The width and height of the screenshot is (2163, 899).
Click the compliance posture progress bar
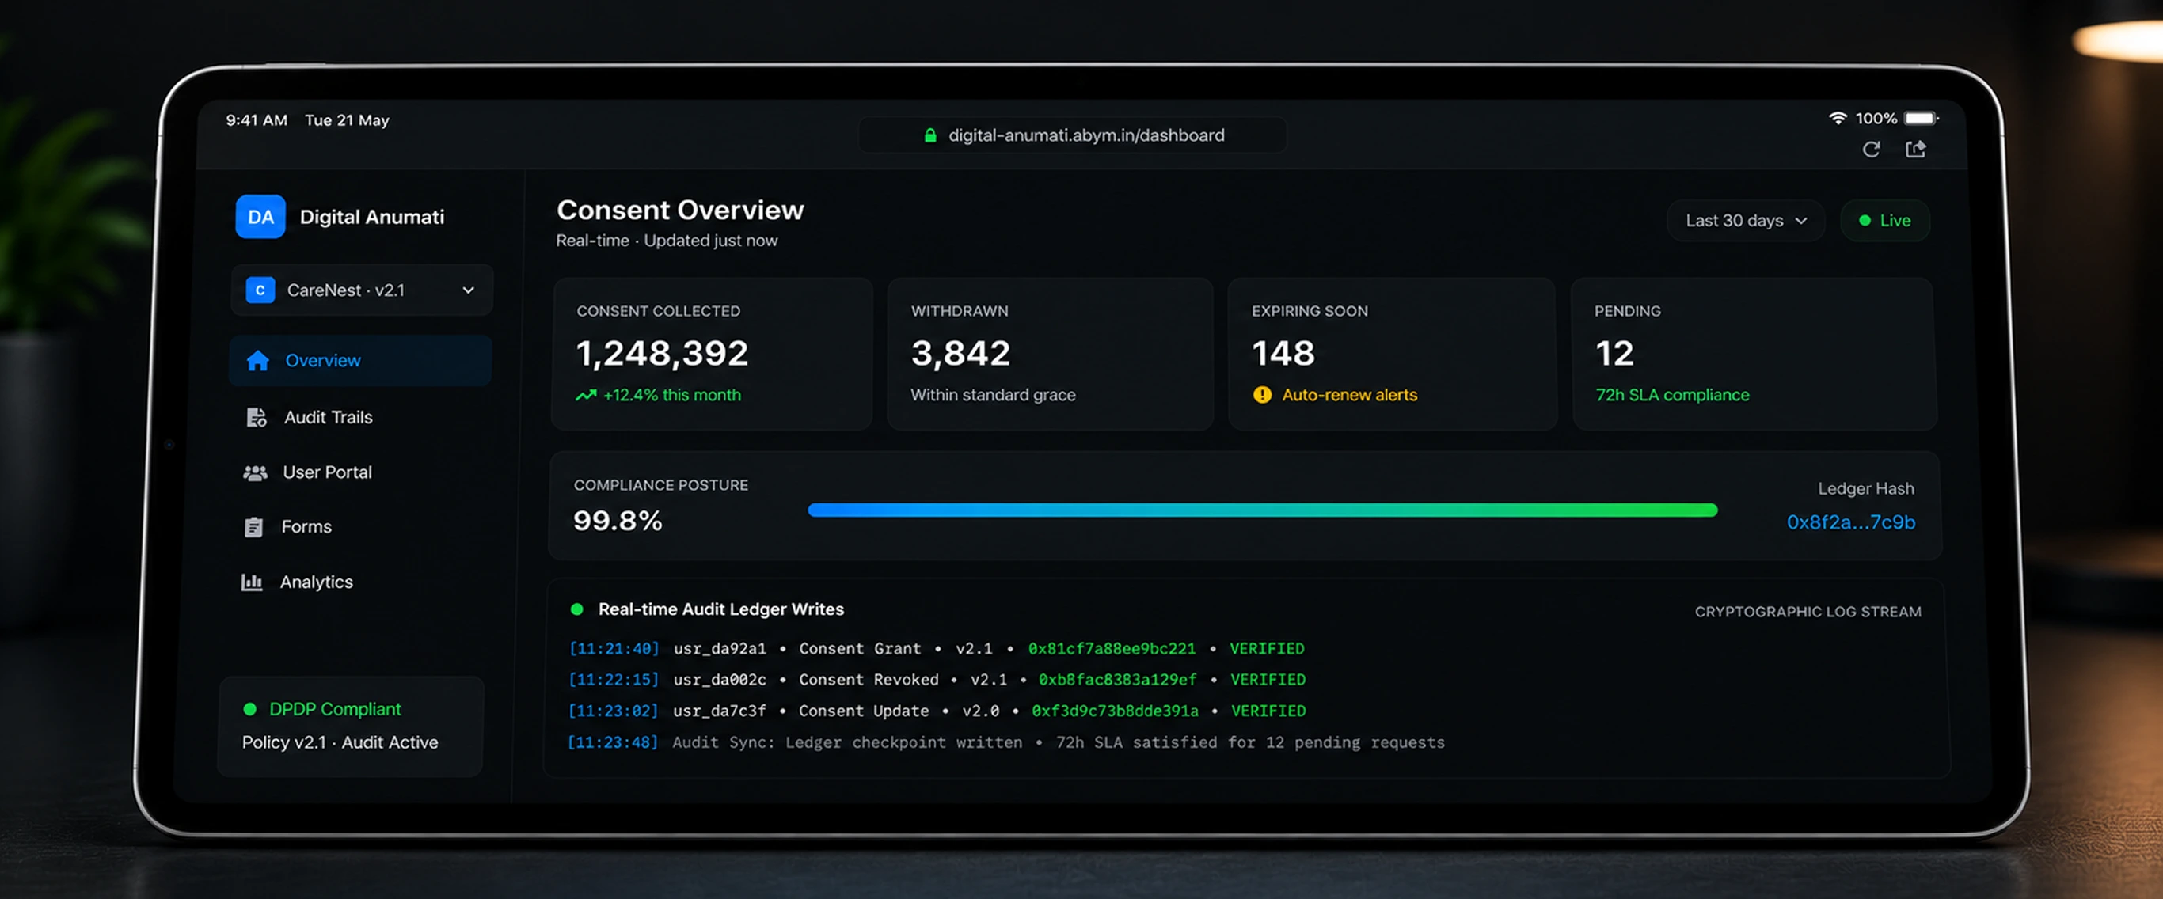pos(1262,510)
